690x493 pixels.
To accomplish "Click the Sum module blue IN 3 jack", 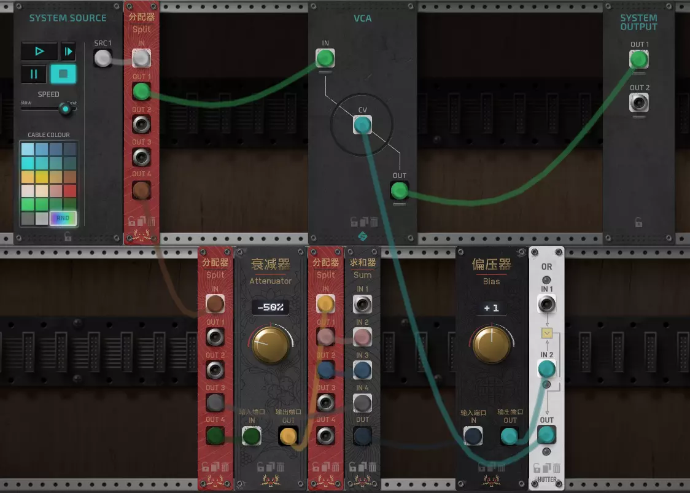I will [x=363, y=370].
